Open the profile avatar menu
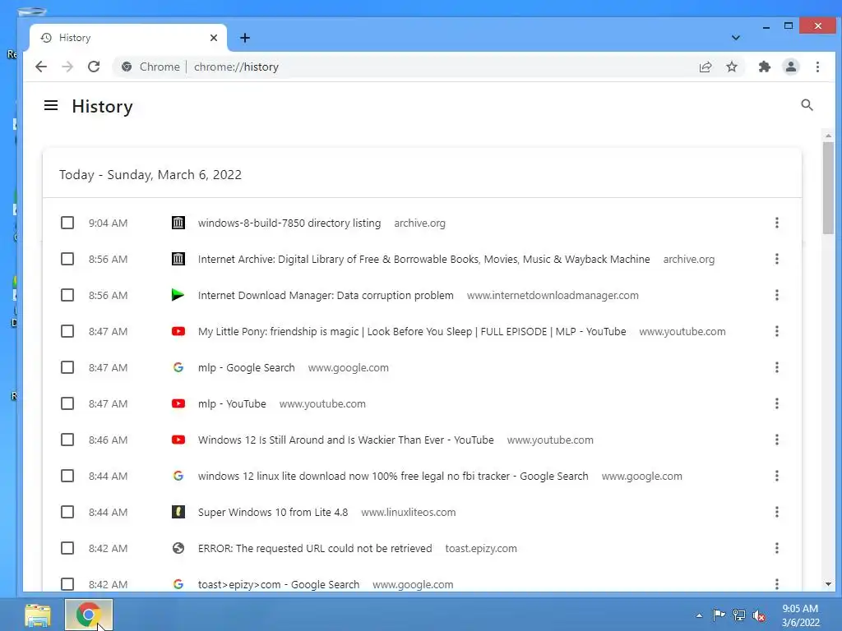Screen dimensions: 842x631 point(791,67)
